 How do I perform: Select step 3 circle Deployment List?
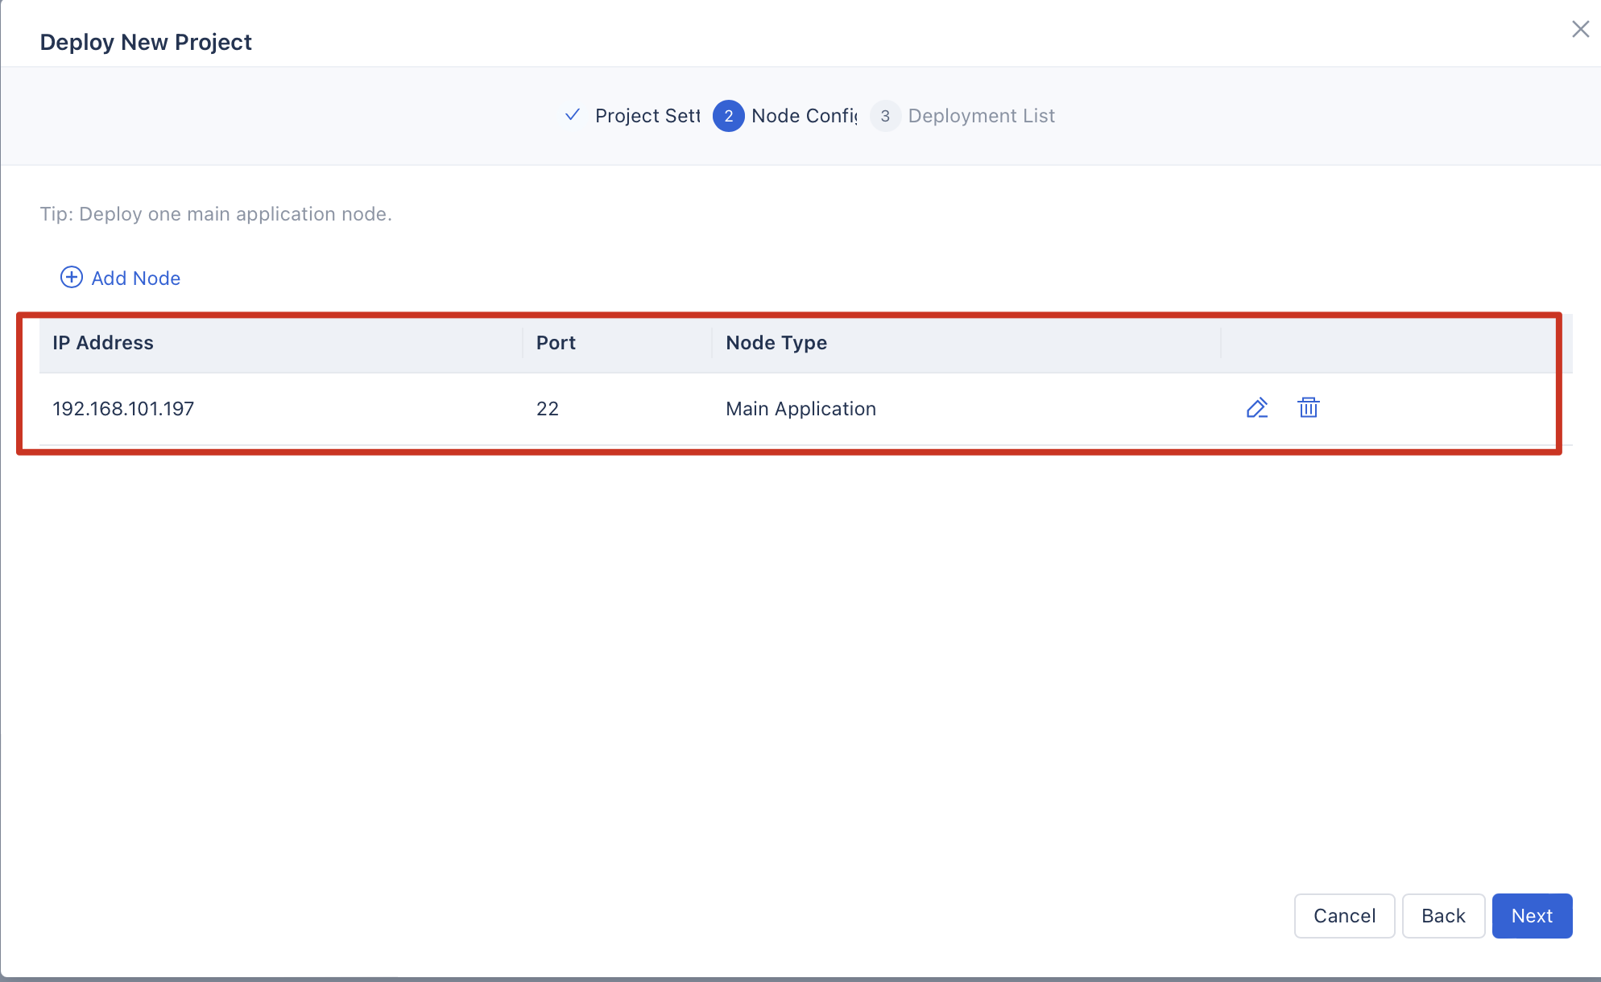885,116
